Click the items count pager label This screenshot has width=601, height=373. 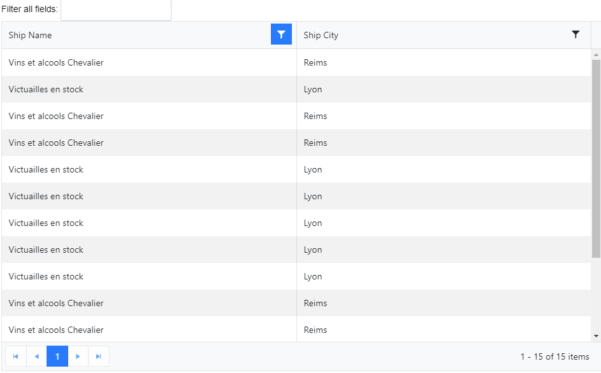point(554,356)
